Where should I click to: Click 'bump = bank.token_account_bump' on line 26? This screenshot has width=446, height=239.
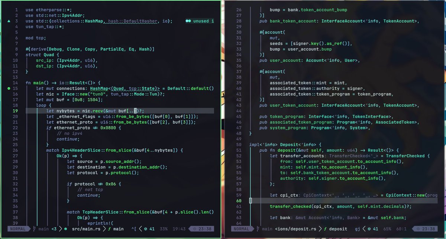click(x=308, y=10)
